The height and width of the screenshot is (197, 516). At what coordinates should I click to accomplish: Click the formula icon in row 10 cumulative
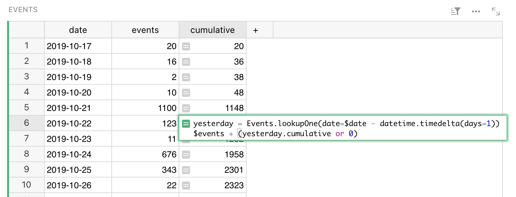pos(186,186)
